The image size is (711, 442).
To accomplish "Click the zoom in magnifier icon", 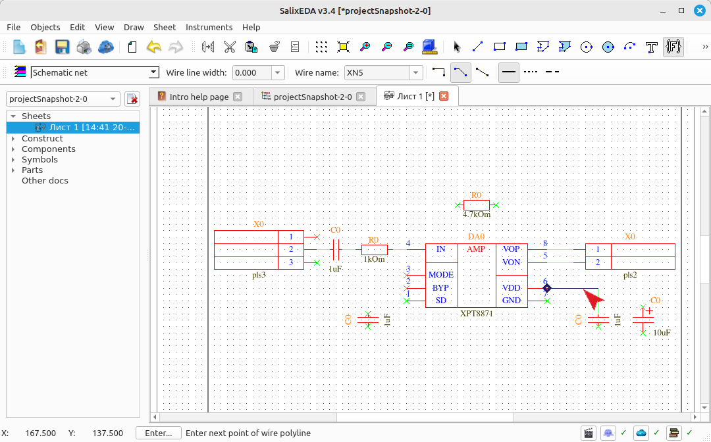I will click(365, 47).
